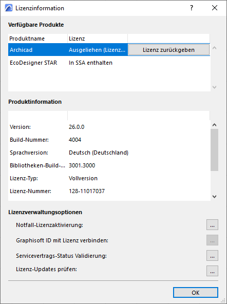Click Produktinformation scroll up arrow
This screenshot has width=227, height=304.
tap(214, 125)
